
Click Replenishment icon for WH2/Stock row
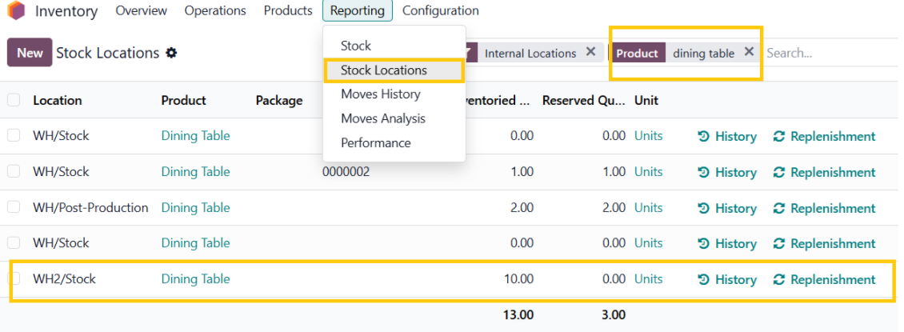click(778, 279)
